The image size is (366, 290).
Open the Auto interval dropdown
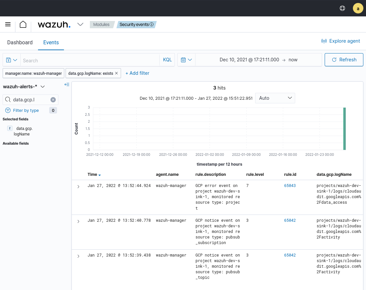point(275,98)
